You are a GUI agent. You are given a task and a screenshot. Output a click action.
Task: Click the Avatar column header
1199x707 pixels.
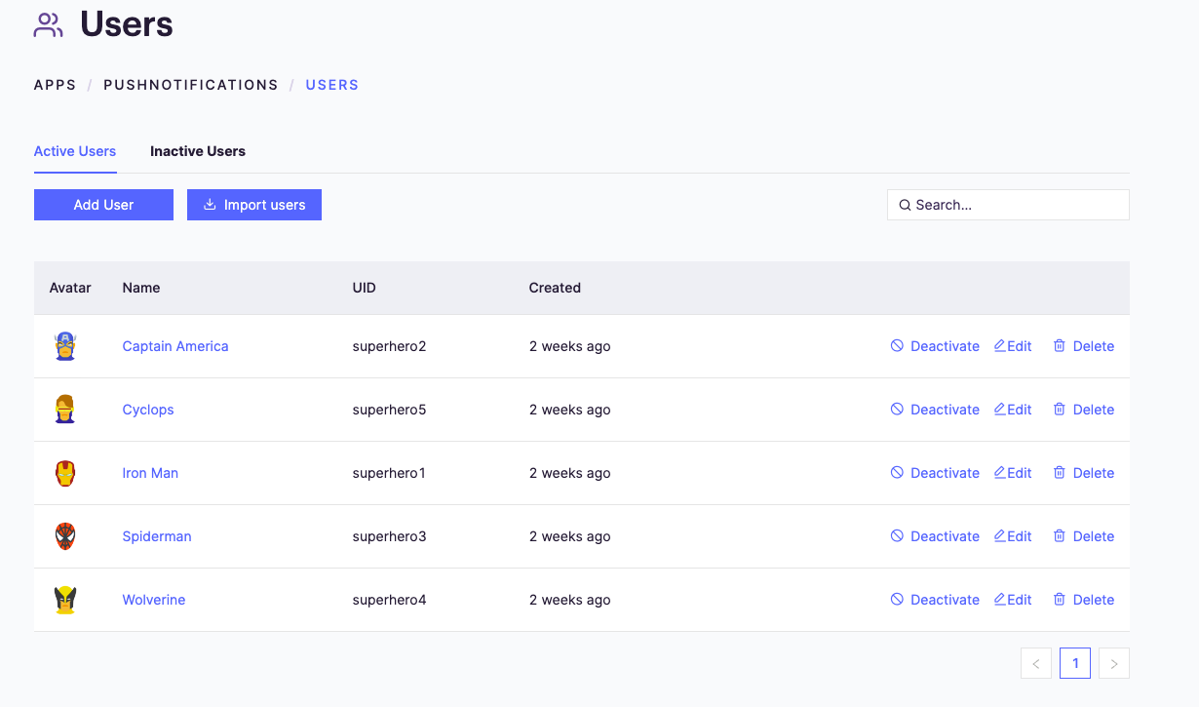click(x=70, y=288)
